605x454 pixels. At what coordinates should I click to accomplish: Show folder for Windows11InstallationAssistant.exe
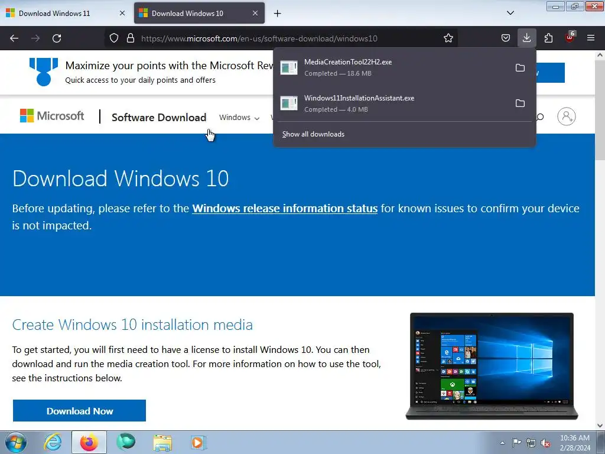(520, 103)
